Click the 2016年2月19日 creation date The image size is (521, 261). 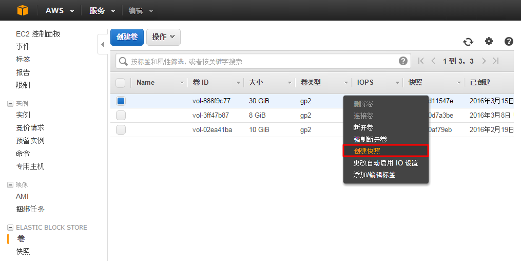point(492,129)
